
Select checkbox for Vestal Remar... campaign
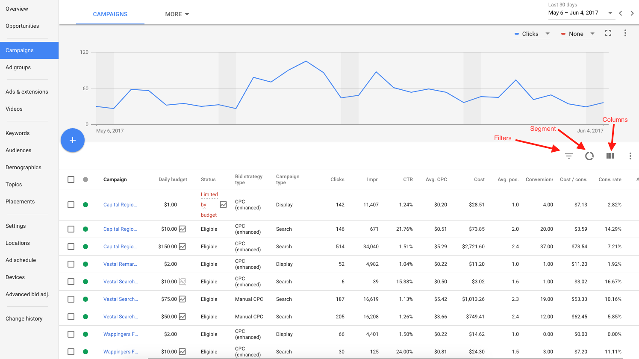coord(71,264)
